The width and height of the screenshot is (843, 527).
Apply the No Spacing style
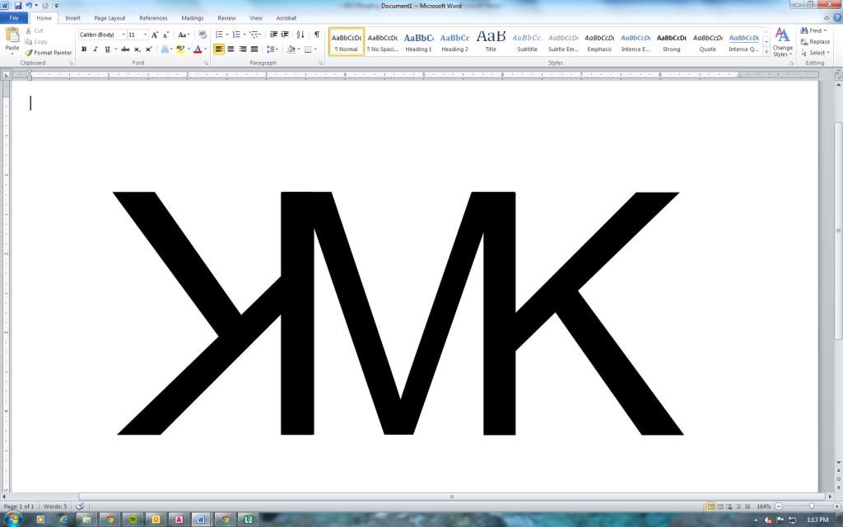tap(382, 42)
